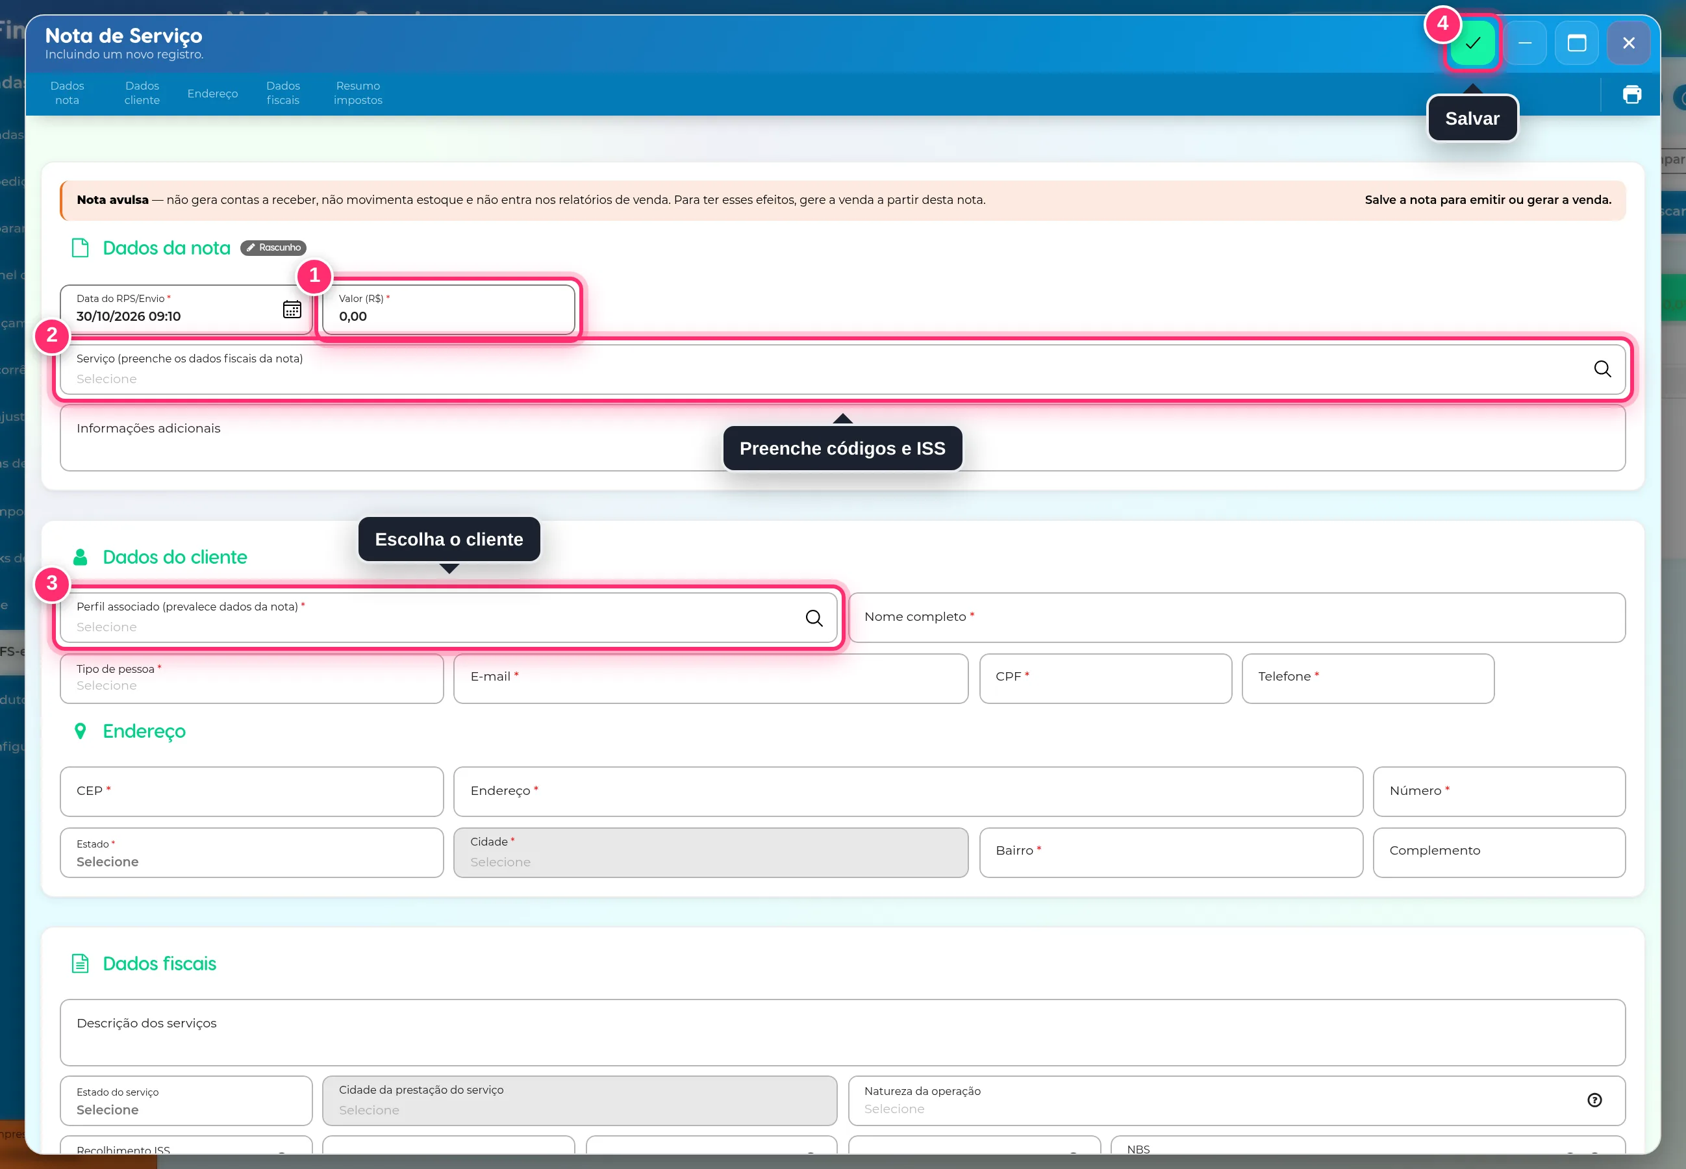
Task: Click the help icon in Natureza da operação
Action: (1594, 1100)
